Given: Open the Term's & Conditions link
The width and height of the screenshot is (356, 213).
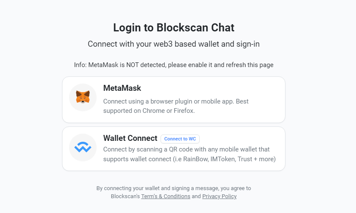Looking at the screenshot, I should click(166, 196).
